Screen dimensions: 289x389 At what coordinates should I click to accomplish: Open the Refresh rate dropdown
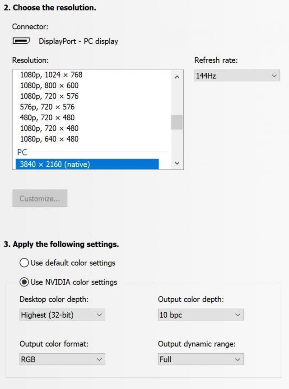coord(237,76)
